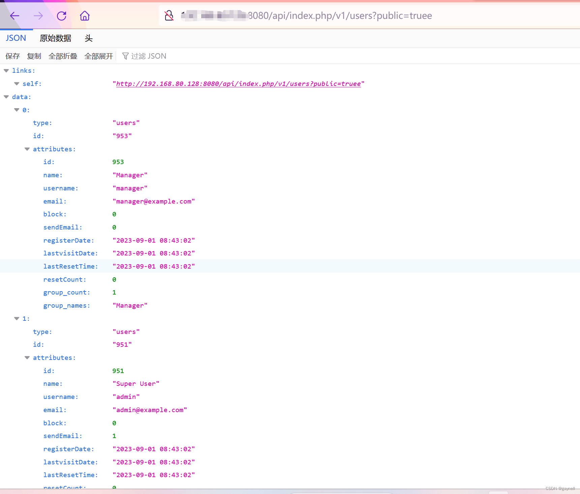580x494 pixels.
Task: Select the username value "manager"
Action: 130,188
